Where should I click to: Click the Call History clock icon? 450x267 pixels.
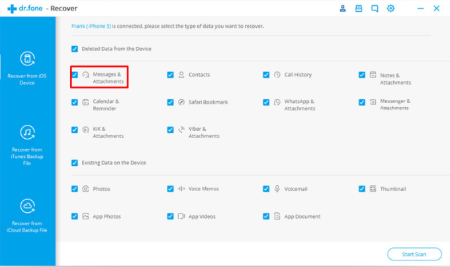click(x=277, y=75)
